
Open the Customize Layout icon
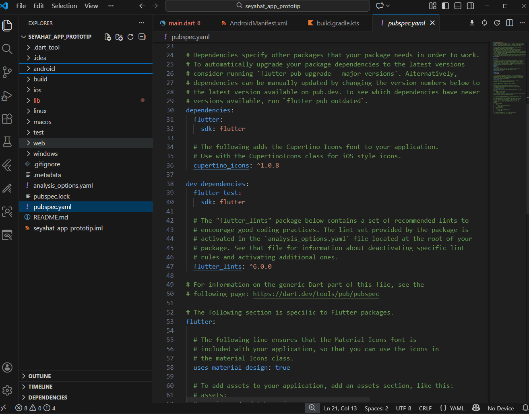click(x=433, y=6)
